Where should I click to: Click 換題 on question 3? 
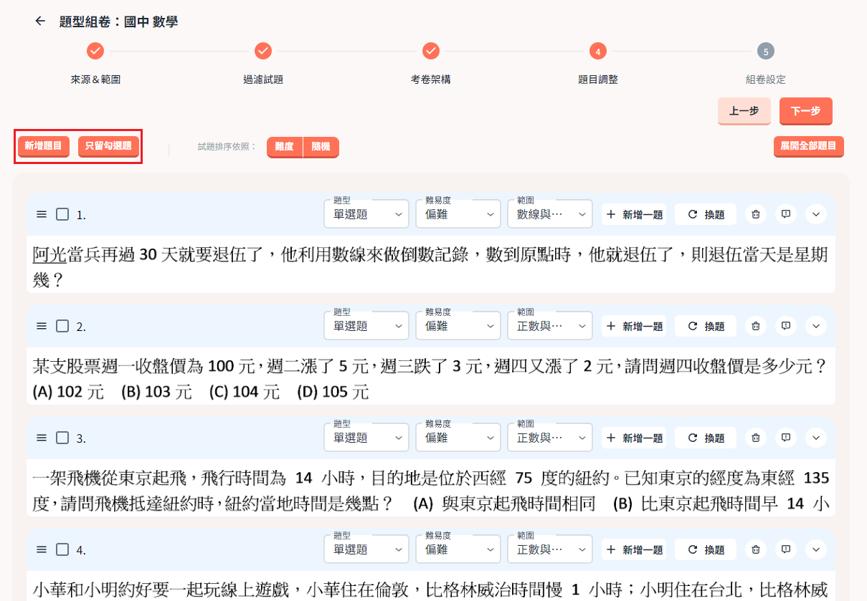point(706,438)
